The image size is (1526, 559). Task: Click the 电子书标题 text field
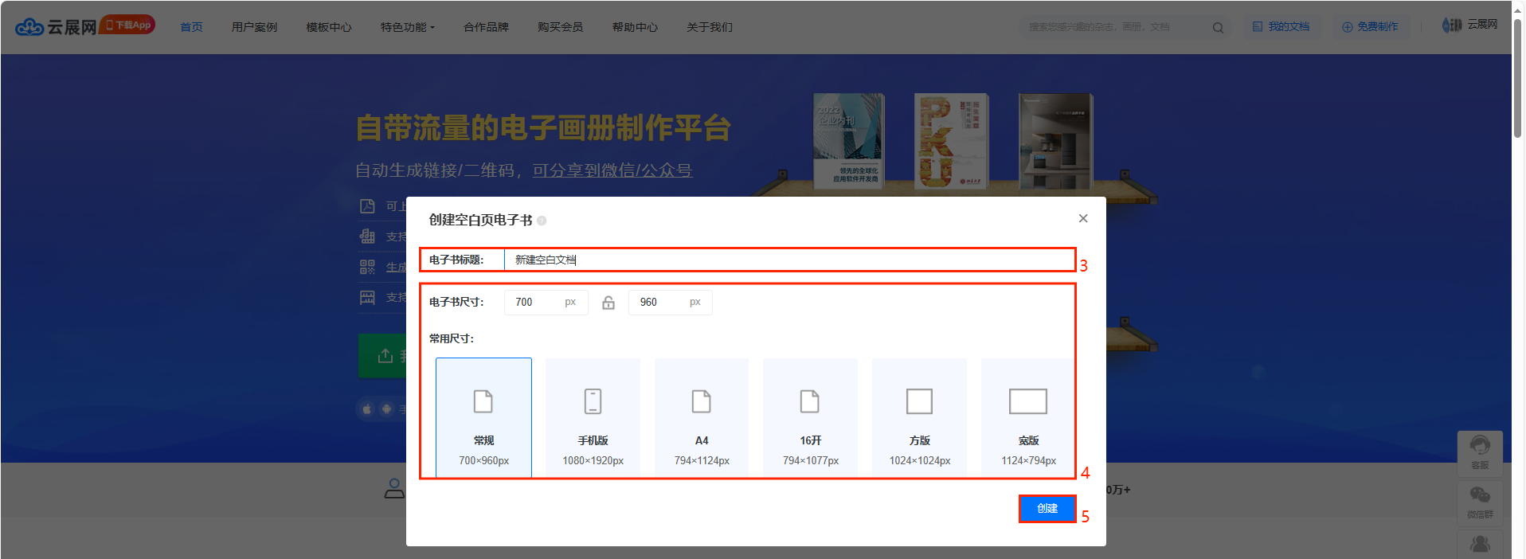click(788, 260)
